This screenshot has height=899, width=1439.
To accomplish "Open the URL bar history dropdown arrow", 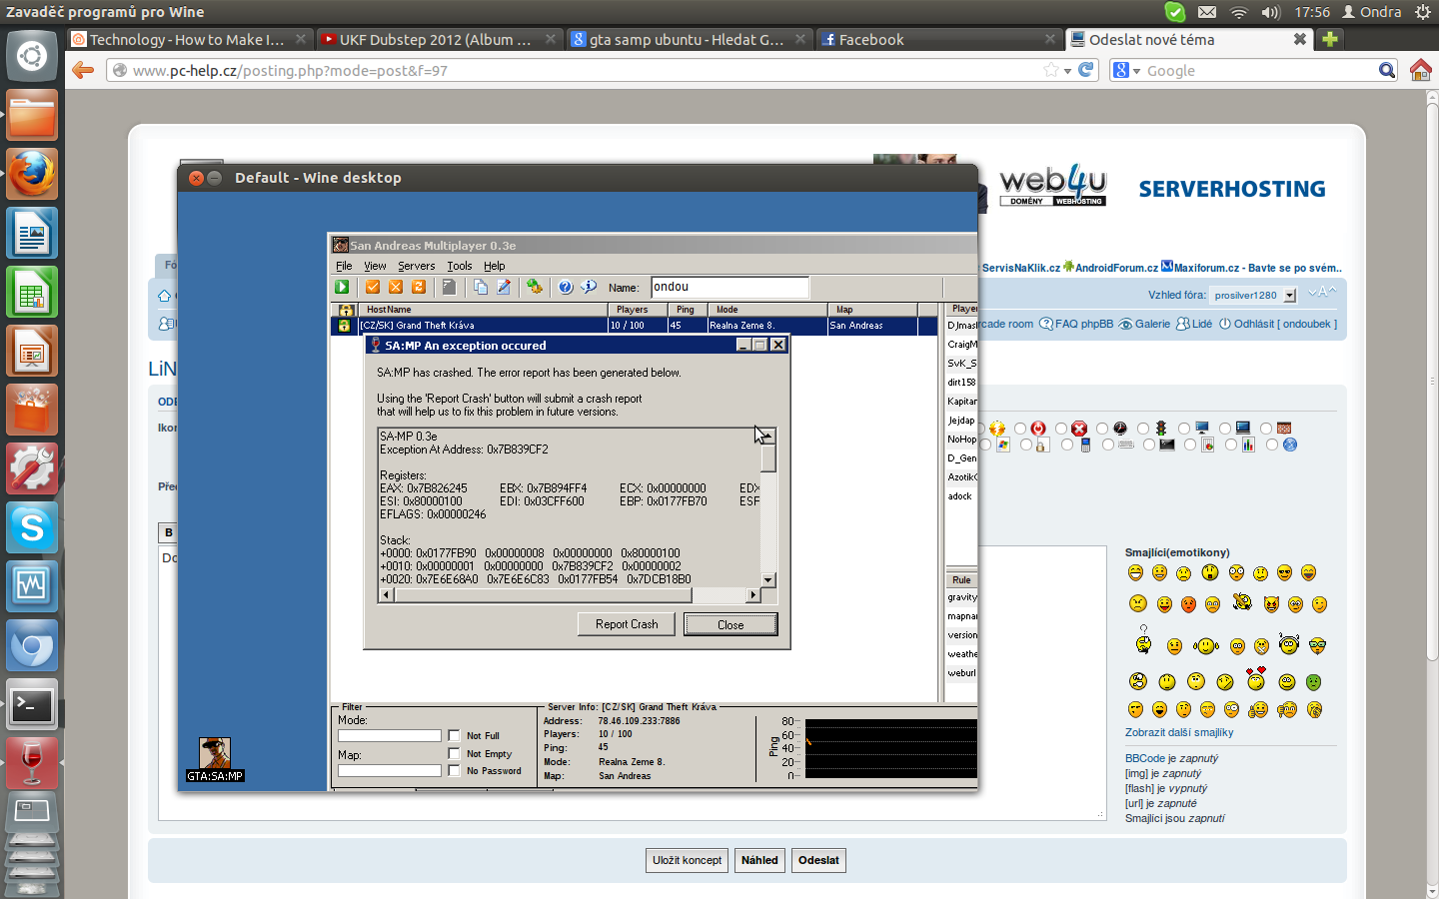I will 1068,71.
